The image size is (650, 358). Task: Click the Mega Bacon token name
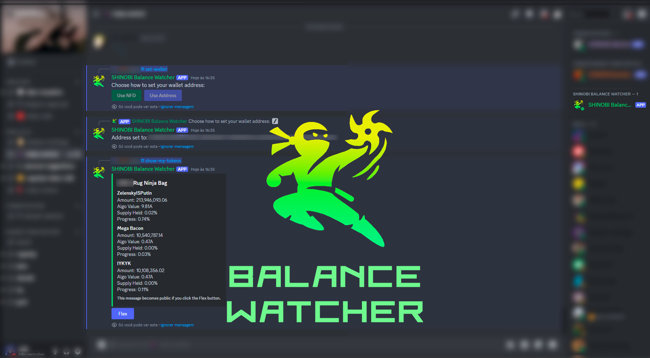pyautogui.click(x=130, y=228)
